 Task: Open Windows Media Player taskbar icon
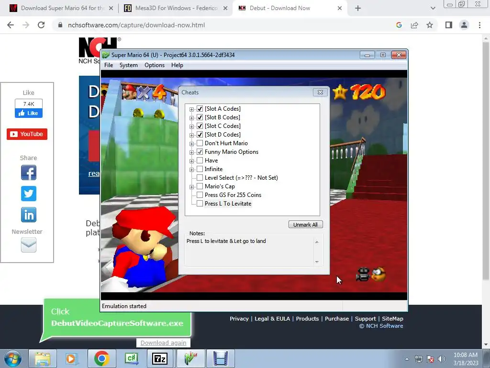click(x=72, y=358)
